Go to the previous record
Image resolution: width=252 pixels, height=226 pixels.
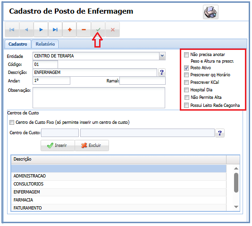(x=26, y=30)
